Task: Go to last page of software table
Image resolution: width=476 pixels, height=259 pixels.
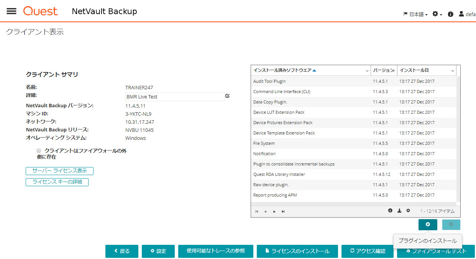Action: point(283,211)
